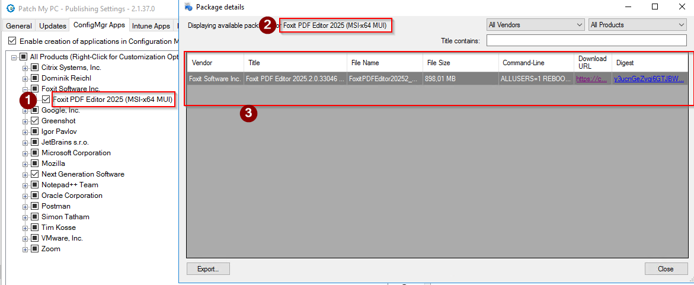Click the Patch My PC app icon
This screenshot has width=694, height=285.
click(x=10, y=9)
